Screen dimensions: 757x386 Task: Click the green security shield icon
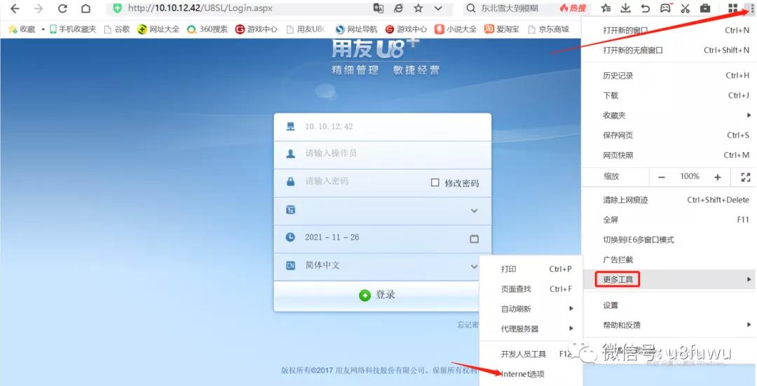pos(117,8)
